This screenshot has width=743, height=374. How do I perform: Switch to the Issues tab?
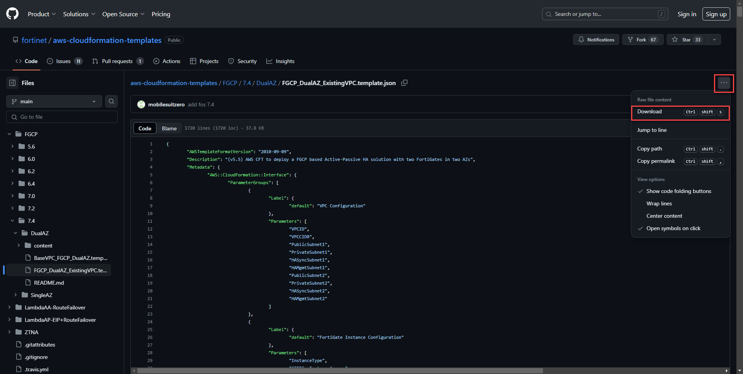pos(64,61)
